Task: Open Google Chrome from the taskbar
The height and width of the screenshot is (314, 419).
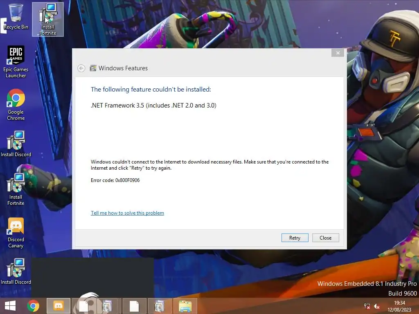Action: (33, 306)
